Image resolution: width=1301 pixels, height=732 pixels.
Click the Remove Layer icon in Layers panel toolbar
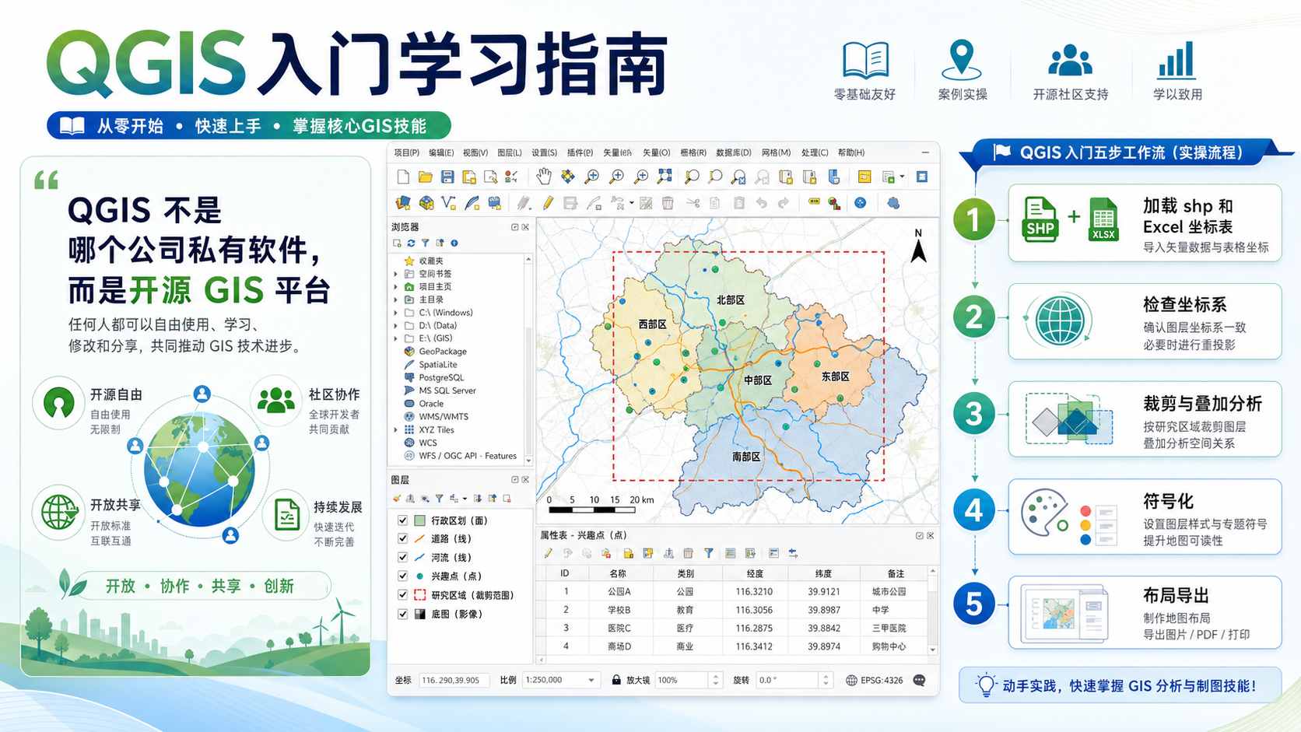click(x=507, y=499)
